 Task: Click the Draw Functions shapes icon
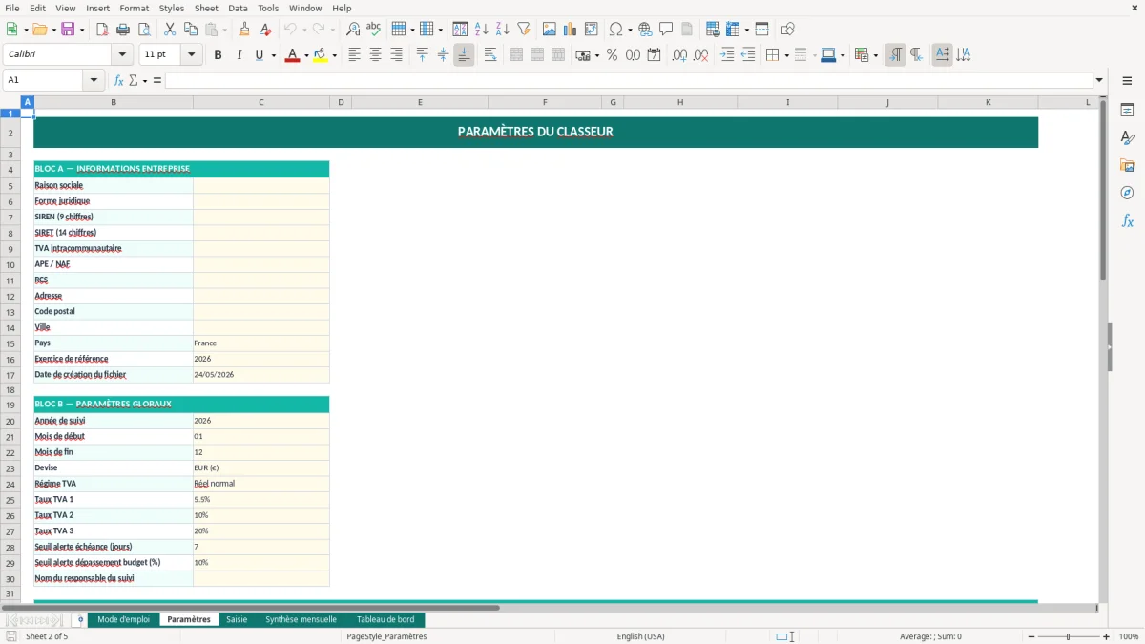[787, 30]
